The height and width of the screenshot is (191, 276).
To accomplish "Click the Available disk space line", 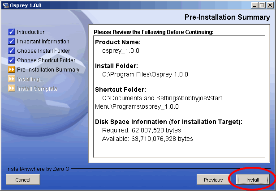I will (x=147, y=139).
